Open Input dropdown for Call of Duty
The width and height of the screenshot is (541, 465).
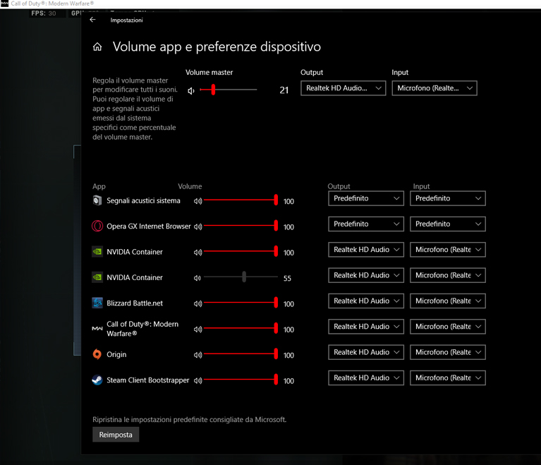[448, 327]
